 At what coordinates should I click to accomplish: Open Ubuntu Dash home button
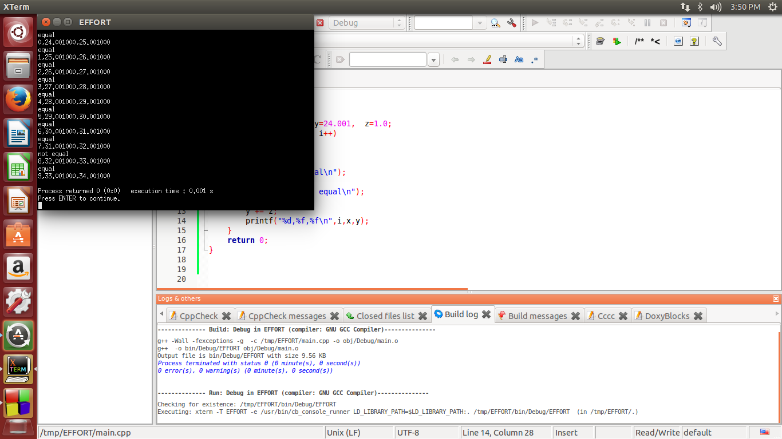(x=19, y=32)
